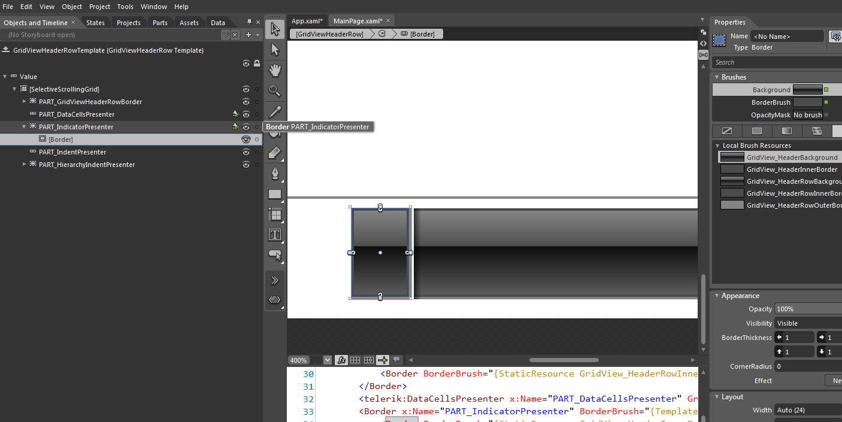This screenshot has height=422, width=842.
Task: Expand PART_GridViewHeaderRowBorder tree node
Action: [x=25, y=102]
